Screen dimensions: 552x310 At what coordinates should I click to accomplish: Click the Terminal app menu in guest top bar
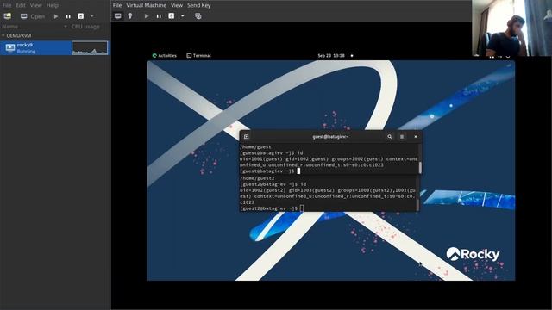tap(198, 55)
